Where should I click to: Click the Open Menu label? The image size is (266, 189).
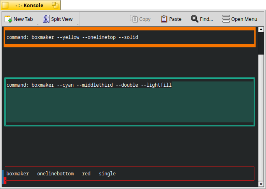pos(244,19)
